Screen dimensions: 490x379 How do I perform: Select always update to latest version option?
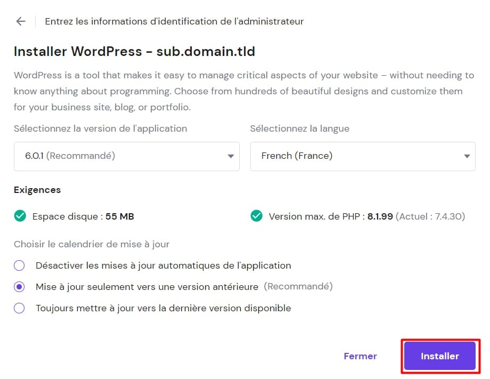coord(20,308)
